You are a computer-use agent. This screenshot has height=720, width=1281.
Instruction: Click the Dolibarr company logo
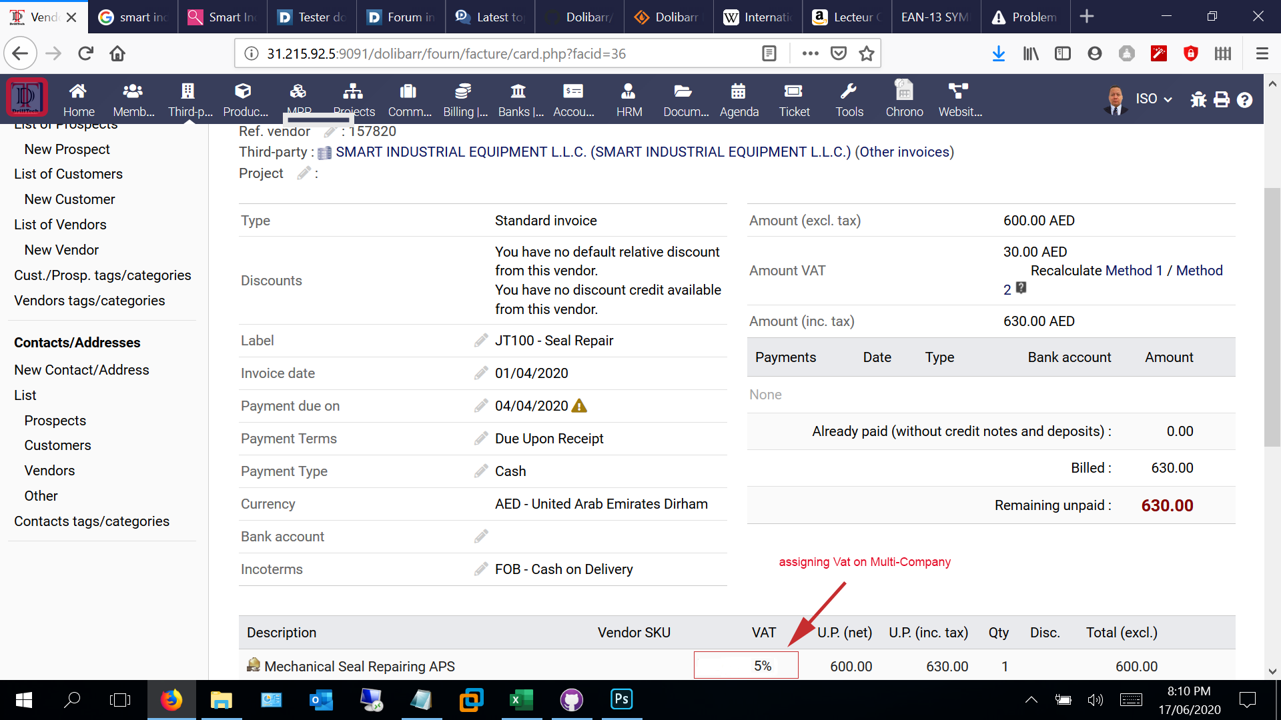(27, 97)
